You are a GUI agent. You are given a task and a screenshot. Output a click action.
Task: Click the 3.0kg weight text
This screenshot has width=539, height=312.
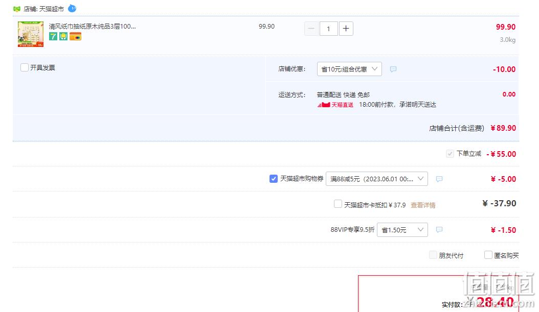point(508,40)
